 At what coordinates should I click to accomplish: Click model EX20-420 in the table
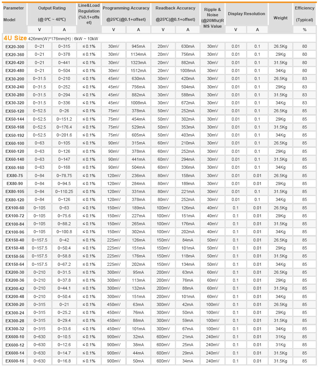pos(15,63)
